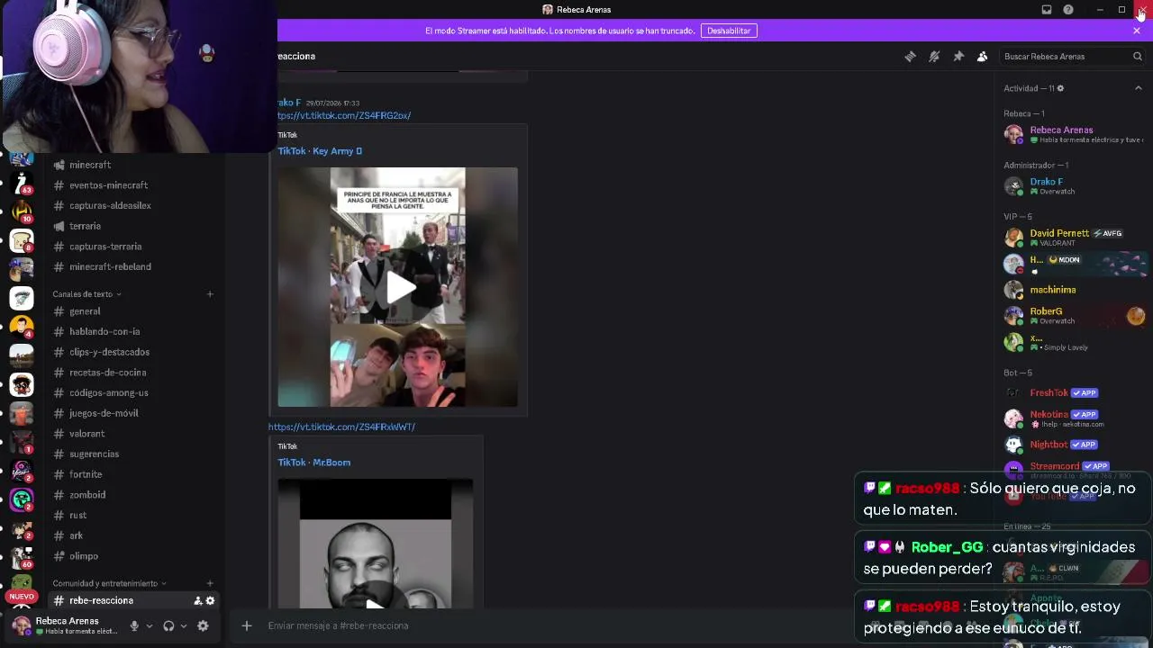Viewport: 1153px width, 648px height.
Task: Open the threads icon in channel header
Action: 910,56
